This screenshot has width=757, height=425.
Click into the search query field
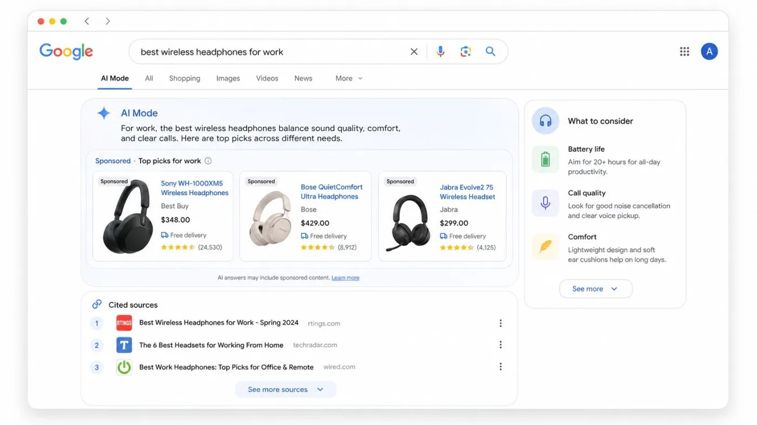tap(270, 52)
